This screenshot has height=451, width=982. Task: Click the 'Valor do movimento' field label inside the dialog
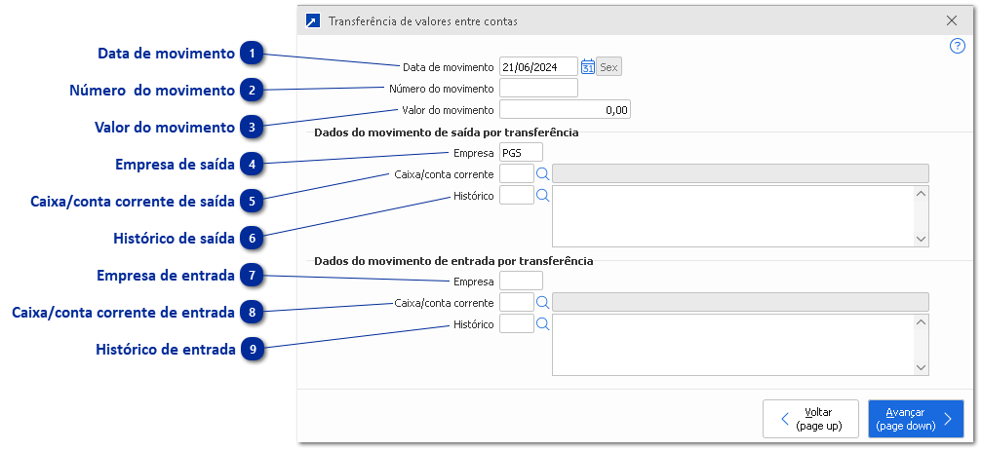pos(448,110)
